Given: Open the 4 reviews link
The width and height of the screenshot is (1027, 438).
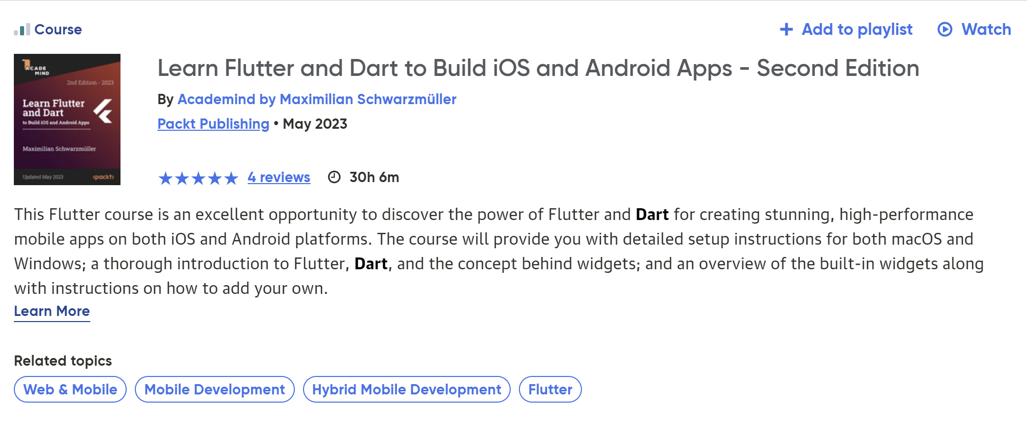Looking at the screenshot, I should pos(279,177).
